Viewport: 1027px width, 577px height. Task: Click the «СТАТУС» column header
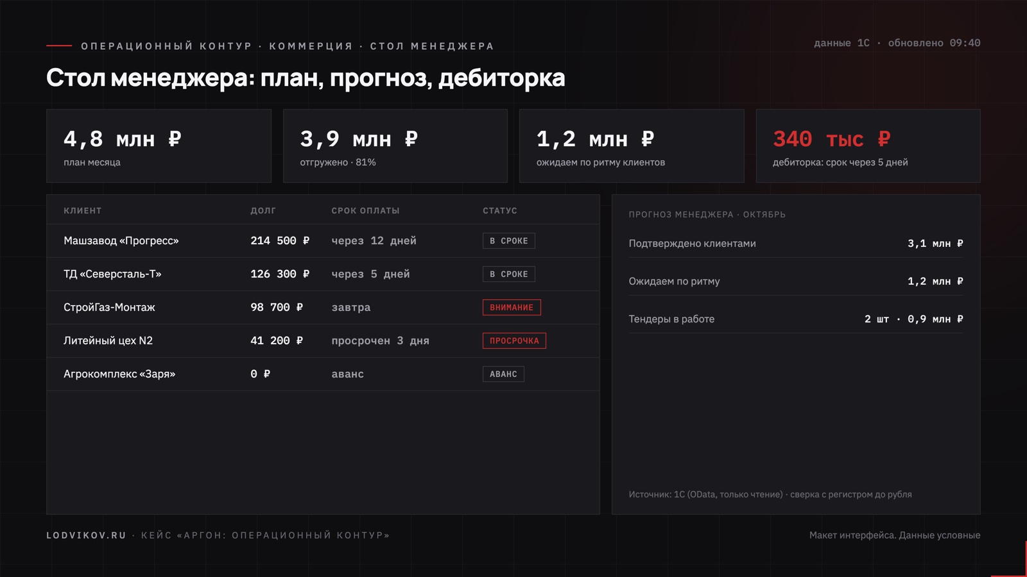500,210
